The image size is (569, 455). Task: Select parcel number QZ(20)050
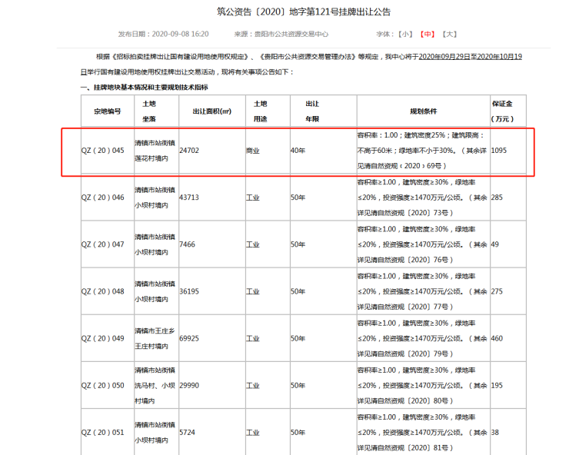pos(103,385)
